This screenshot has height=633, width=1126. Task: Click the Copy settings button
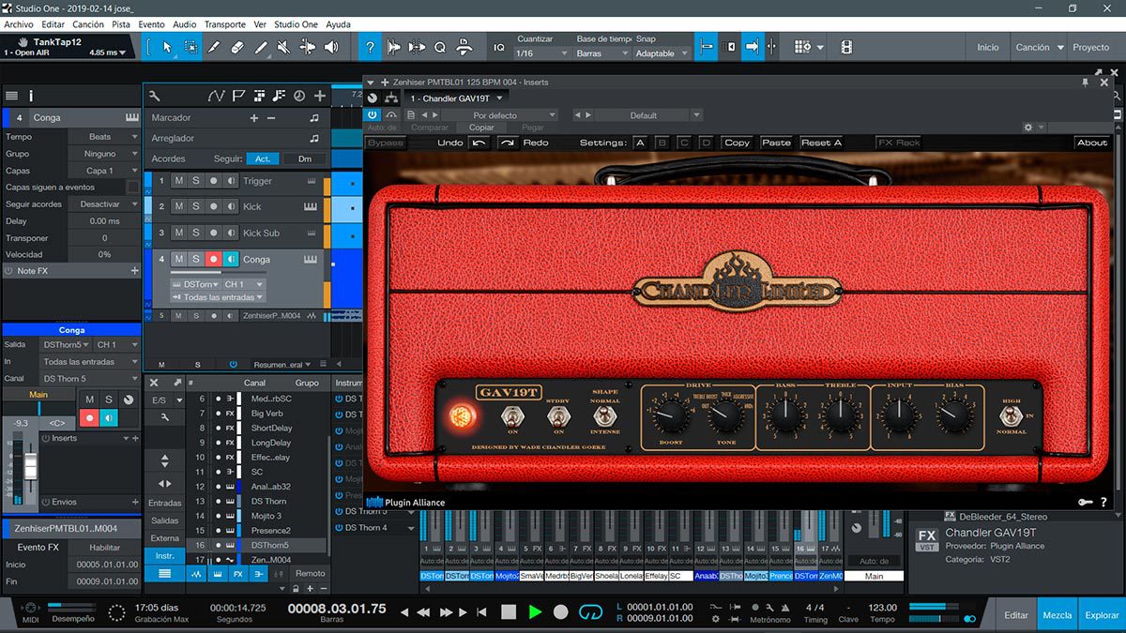(737, 143)
